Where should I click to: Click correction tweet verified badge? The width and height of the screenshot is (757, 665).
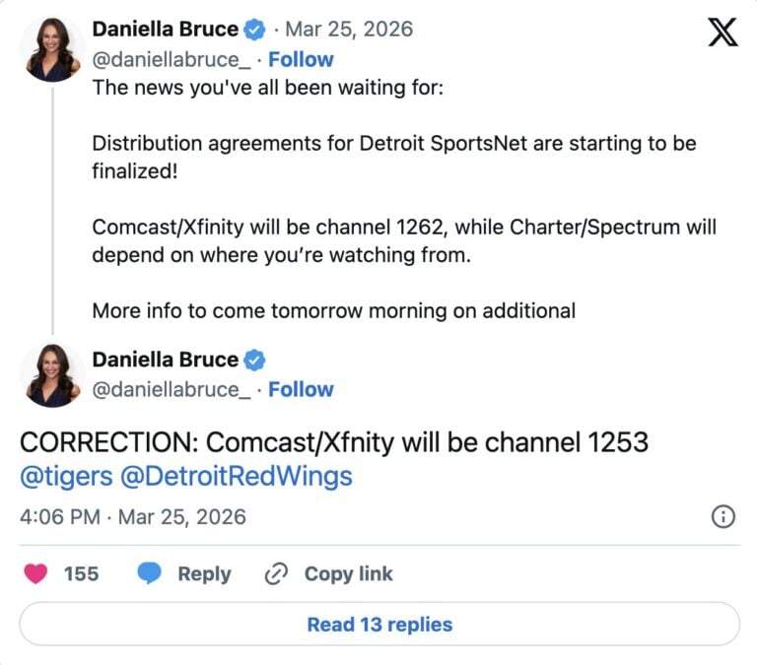254,360
